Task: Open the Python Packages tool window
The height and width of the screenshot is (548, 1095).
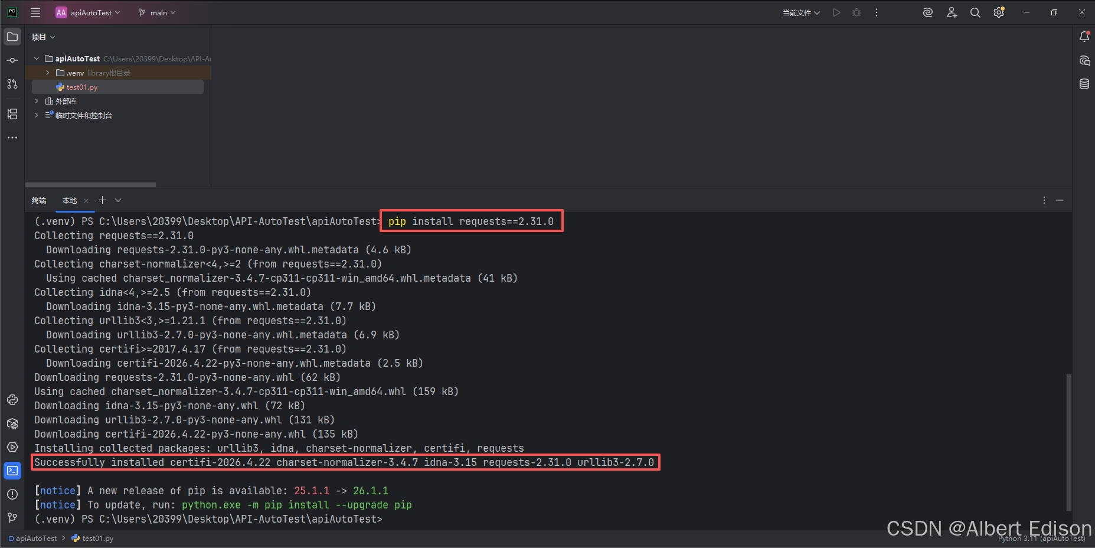Action: (12, 423)
